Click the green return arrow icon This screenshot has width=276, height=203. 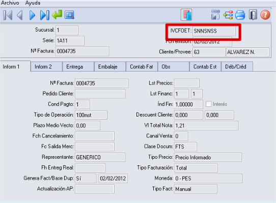pyautogui.click(x=57, y=15)
